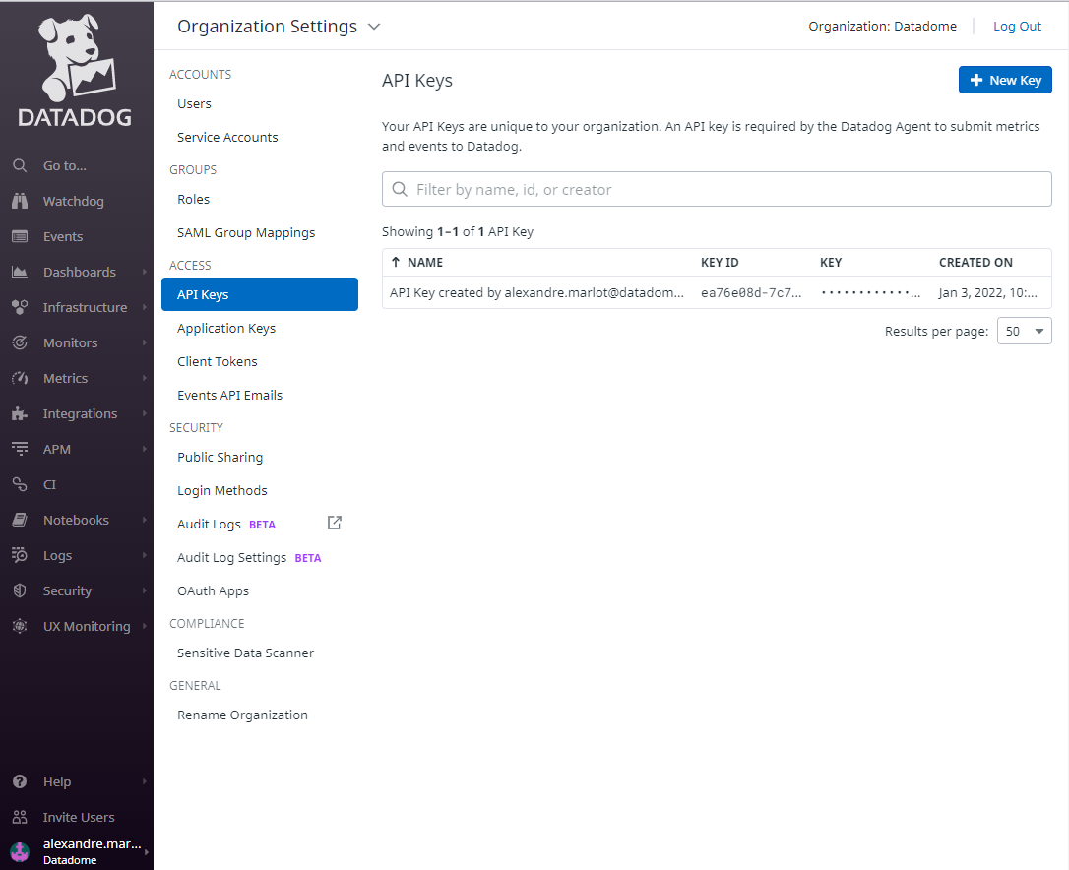The height and width of the screenshot is (870, 1069).
Task: Open Events from the sidebar
Action: tap(20, 236)
